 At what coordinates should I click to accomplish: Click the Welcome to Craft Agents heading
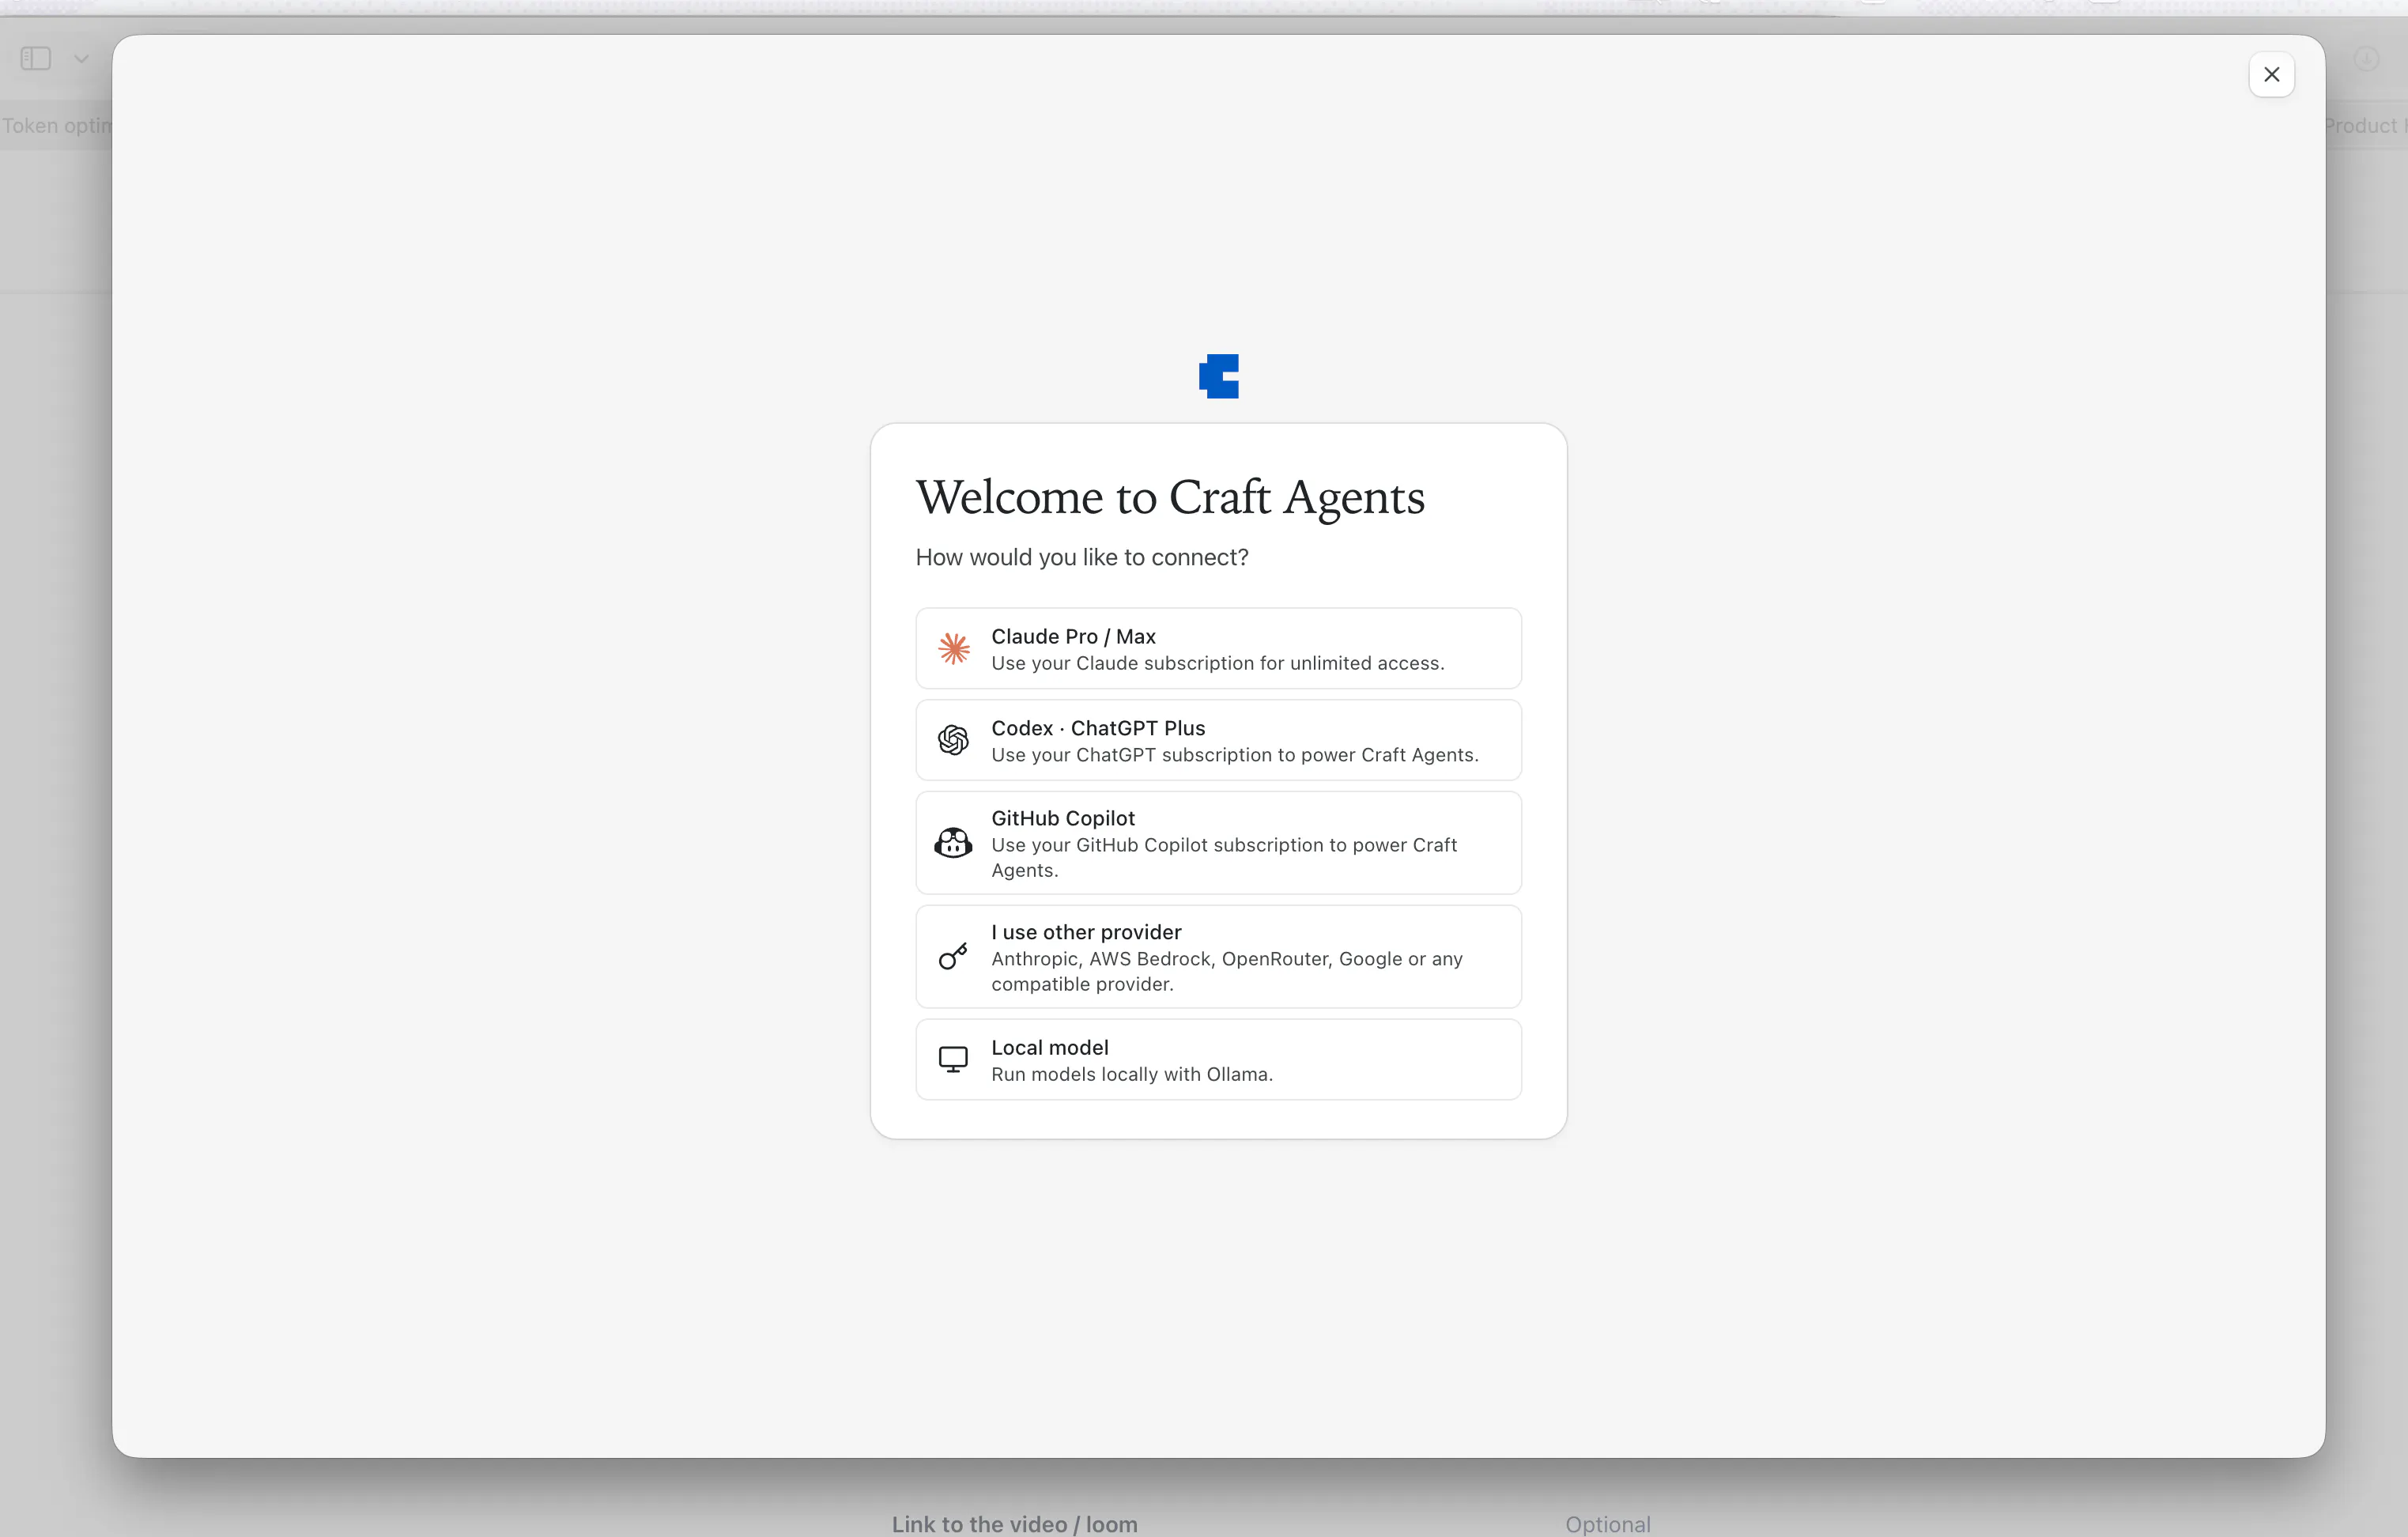pyautogui.click(x=1170, y=498)
